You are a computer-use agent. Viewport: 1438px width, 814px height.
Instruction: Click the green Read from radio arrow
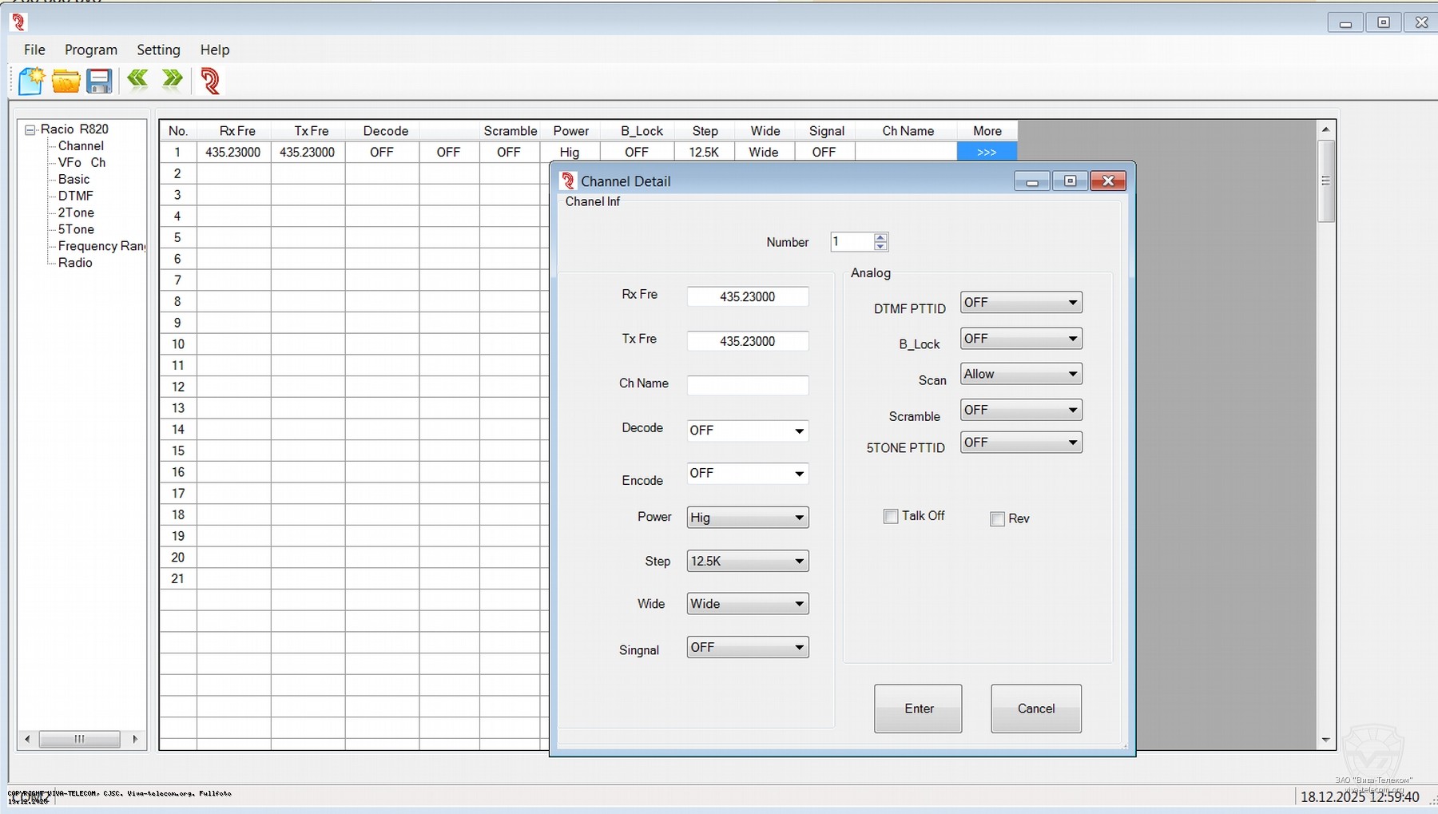[x=137, y=79]
